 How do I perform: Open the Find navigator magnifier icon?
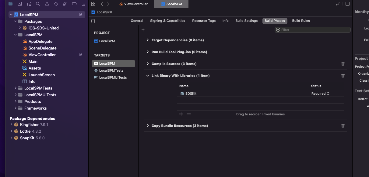coord(38,4)
